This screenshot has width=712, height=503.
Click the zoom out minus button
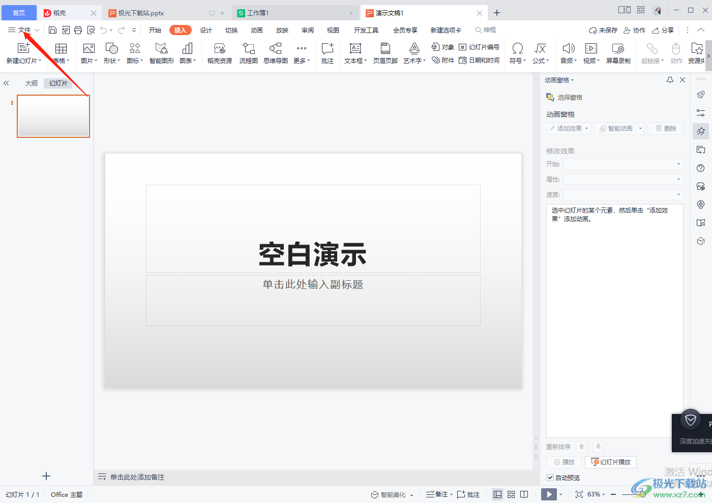(x=613, y=494)
